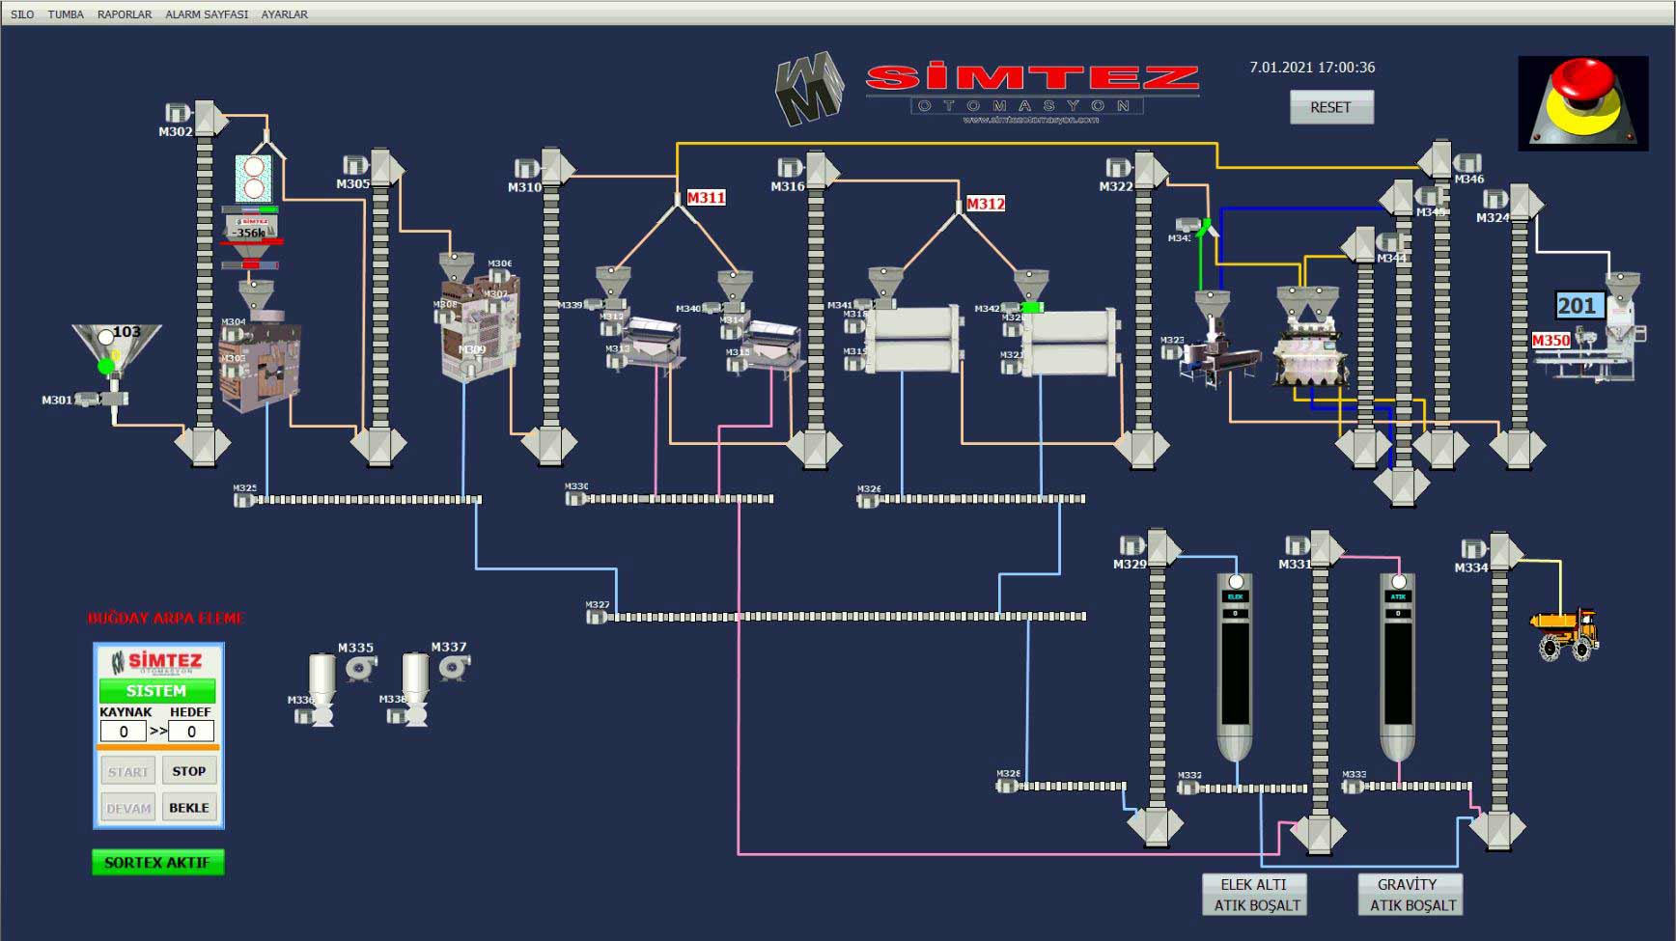This screenshot has height=941, width=1676.
Task: Select the M338 airlock motor
Action: coord(398,716)
